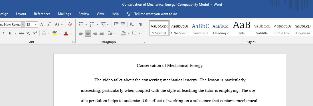Open the Layout tab
Image resolution: width=313 pixels, height=106 pixels.
tap(21, 14)
